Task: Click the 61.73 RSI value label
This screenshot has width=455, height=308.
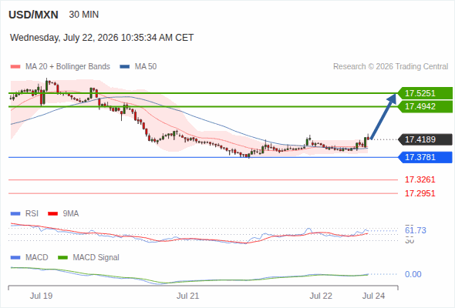Action: (x=416, y=230)
